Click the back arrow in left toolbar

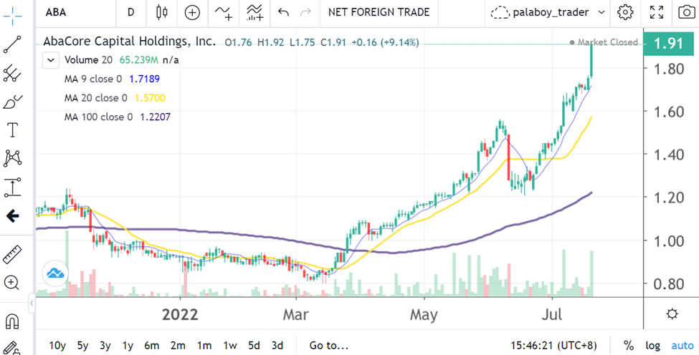[12, 217]
